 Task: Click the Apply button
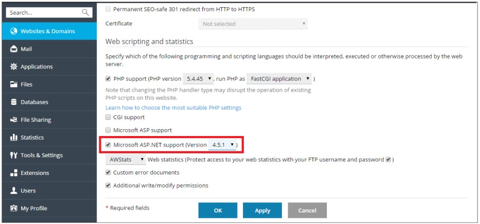tap(262, 210)
